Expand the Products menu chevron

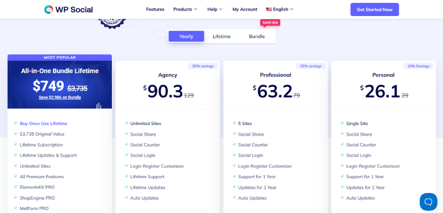click(195, 9)
